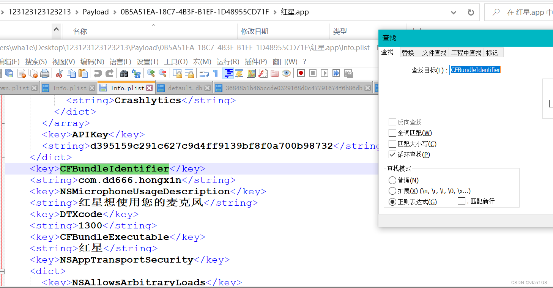Viewport: 553px width, 288px height.
Task: Switch to the default.db document tab
Action: (x=185, y=88)
